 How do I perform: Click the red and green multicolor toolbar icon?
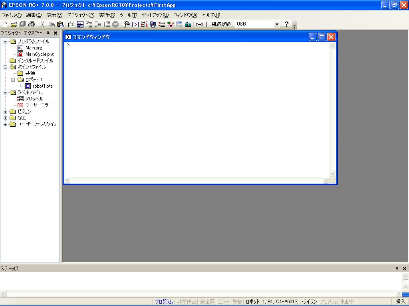pyautogui.click(x=171, y=24)
